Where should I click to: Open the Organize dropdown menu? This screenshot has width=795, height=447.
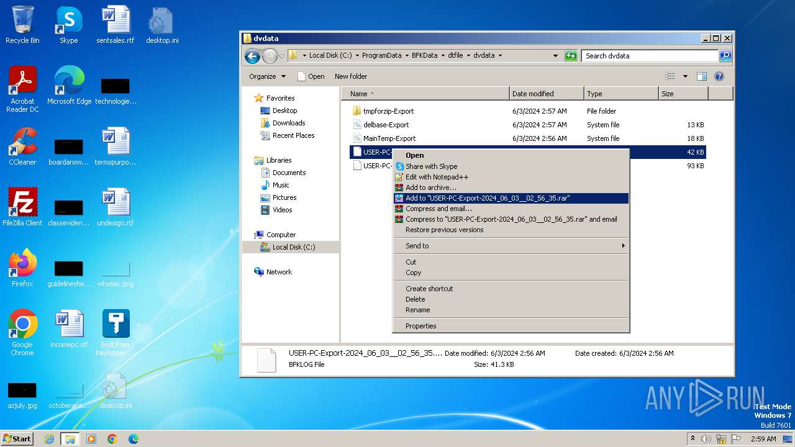268,76
